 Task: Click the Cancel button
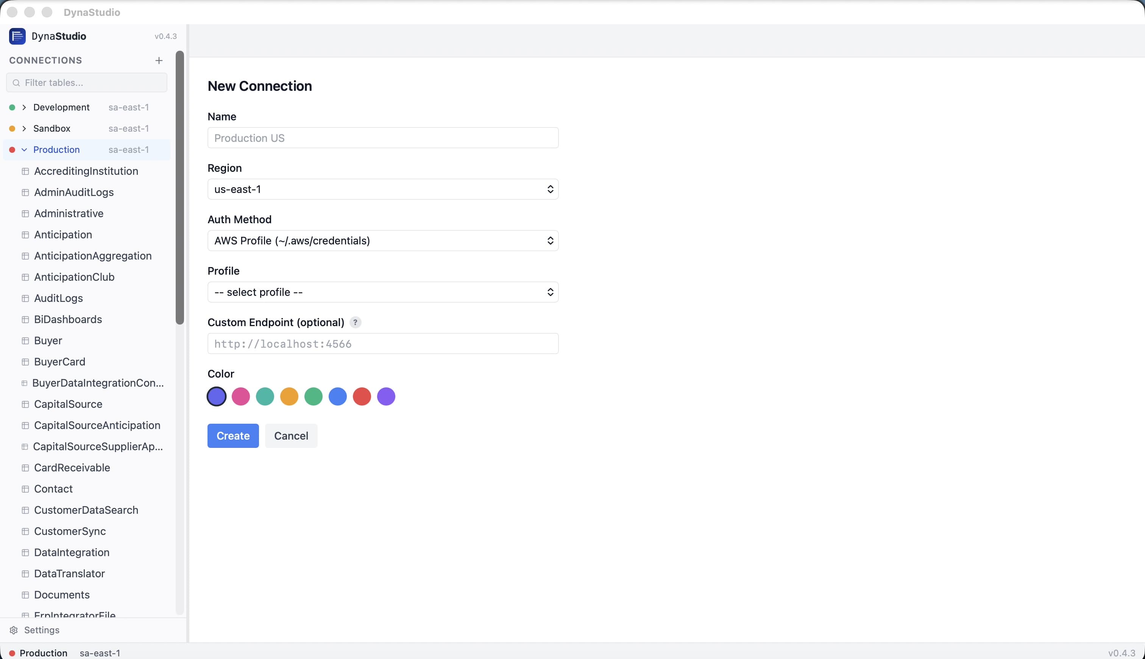pos(291,436)
